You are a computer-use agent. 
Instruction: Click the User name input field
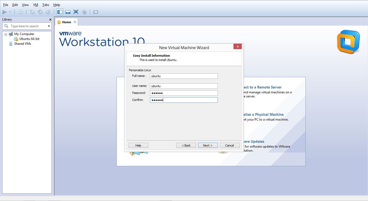184,86
